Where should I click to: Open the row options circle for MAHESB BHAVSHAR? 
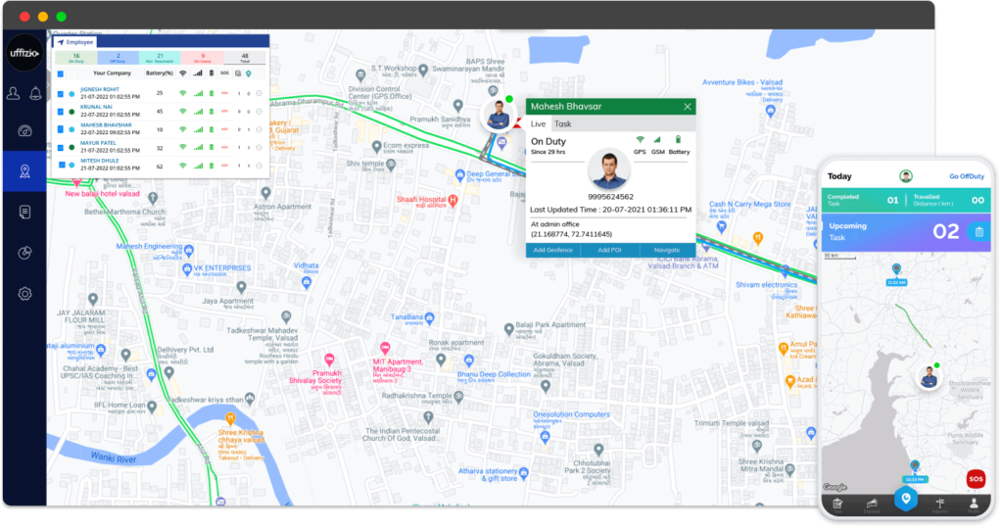259,129
